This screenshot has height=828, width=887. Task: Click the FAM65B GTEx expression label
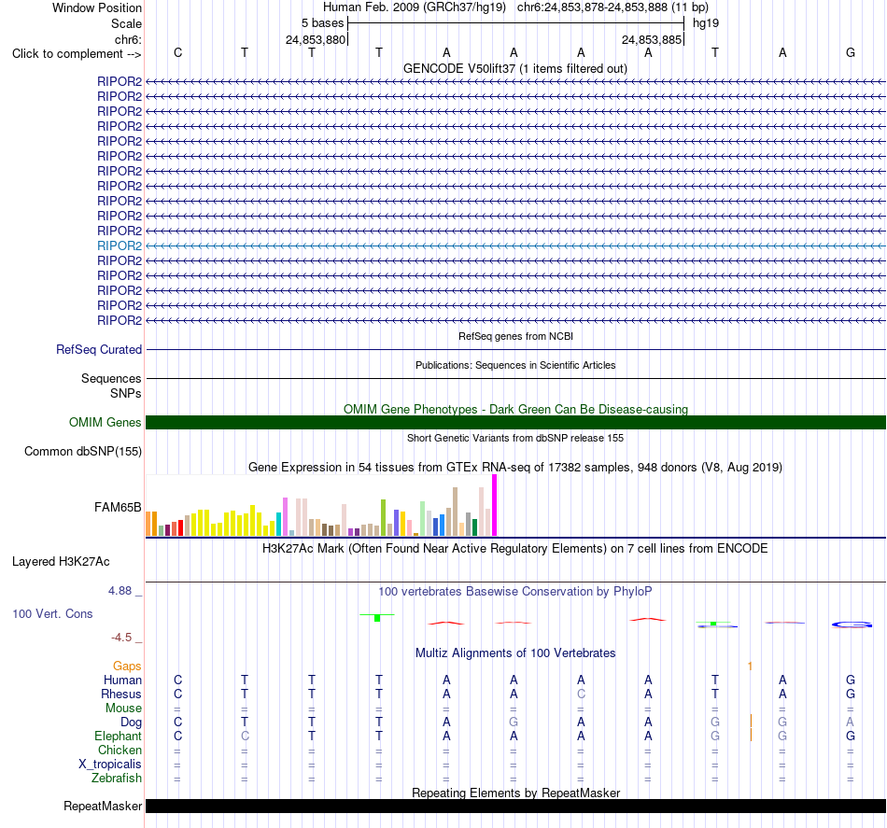[118, 507]
